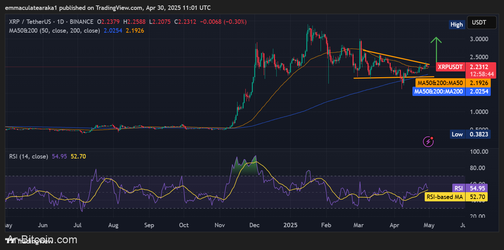Click the low price L2.2075
The height and width of the screenshot is (250, 504).
(160, 22)
